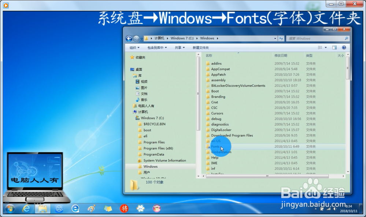Select the 图片 library icon
Screen dimensions: 366x217
138,88
